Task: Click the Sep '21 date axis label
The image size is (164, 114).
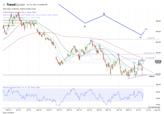Action: (x=49, y=110)
